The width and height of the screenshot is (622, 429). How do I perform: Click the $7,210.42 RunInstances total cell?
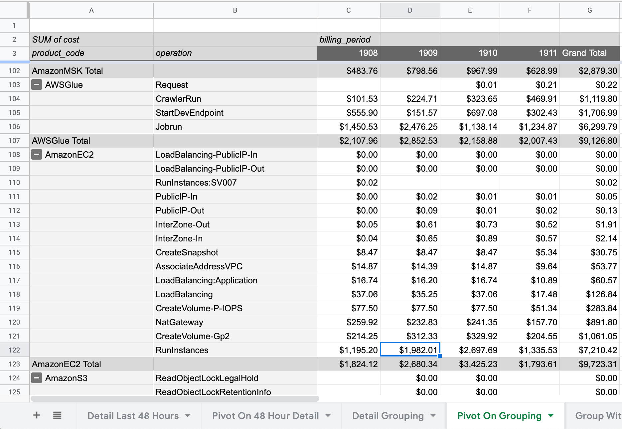pos(590,350)
